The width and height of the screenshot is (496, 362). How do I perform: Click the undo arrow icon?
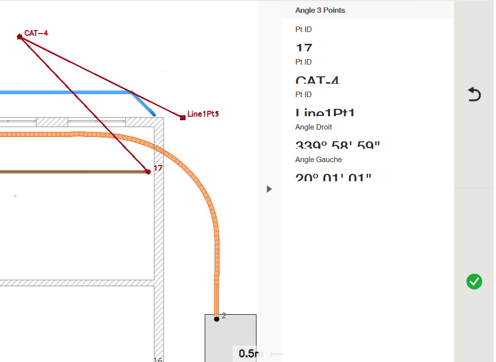[474, 94]
